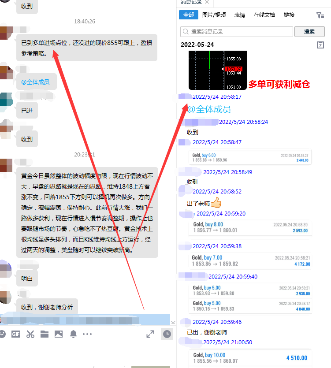Start a screenshot with the scissors icon
Screen dimensions: 331x368
pos(30,334)
